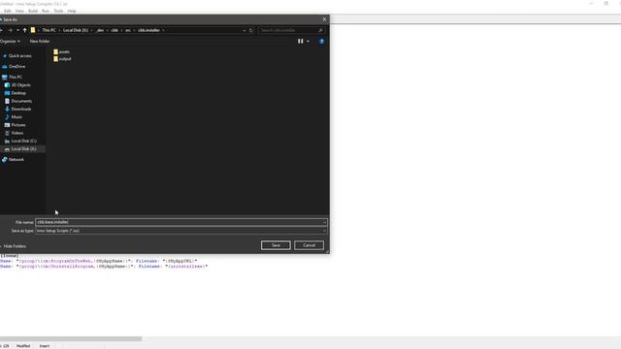Click the src breadcrumb segment
Screen dimensions: 621x349
pyautogui.click(x=128, y=30)
